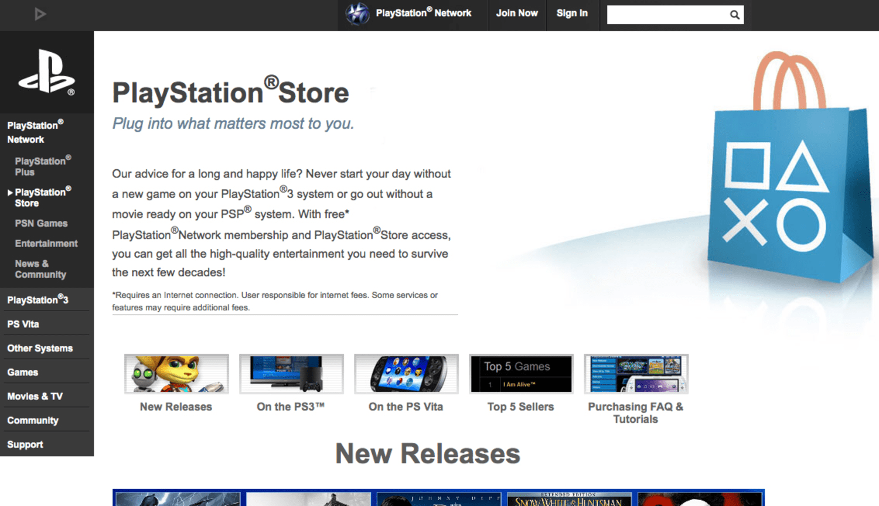Open the PS3 console thumbnail
This screenshot has height=506, width=879.
click(291, 374)
